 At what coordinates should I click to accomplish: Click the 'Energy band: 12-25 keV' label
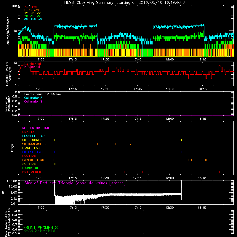click(x=43, y=94)
